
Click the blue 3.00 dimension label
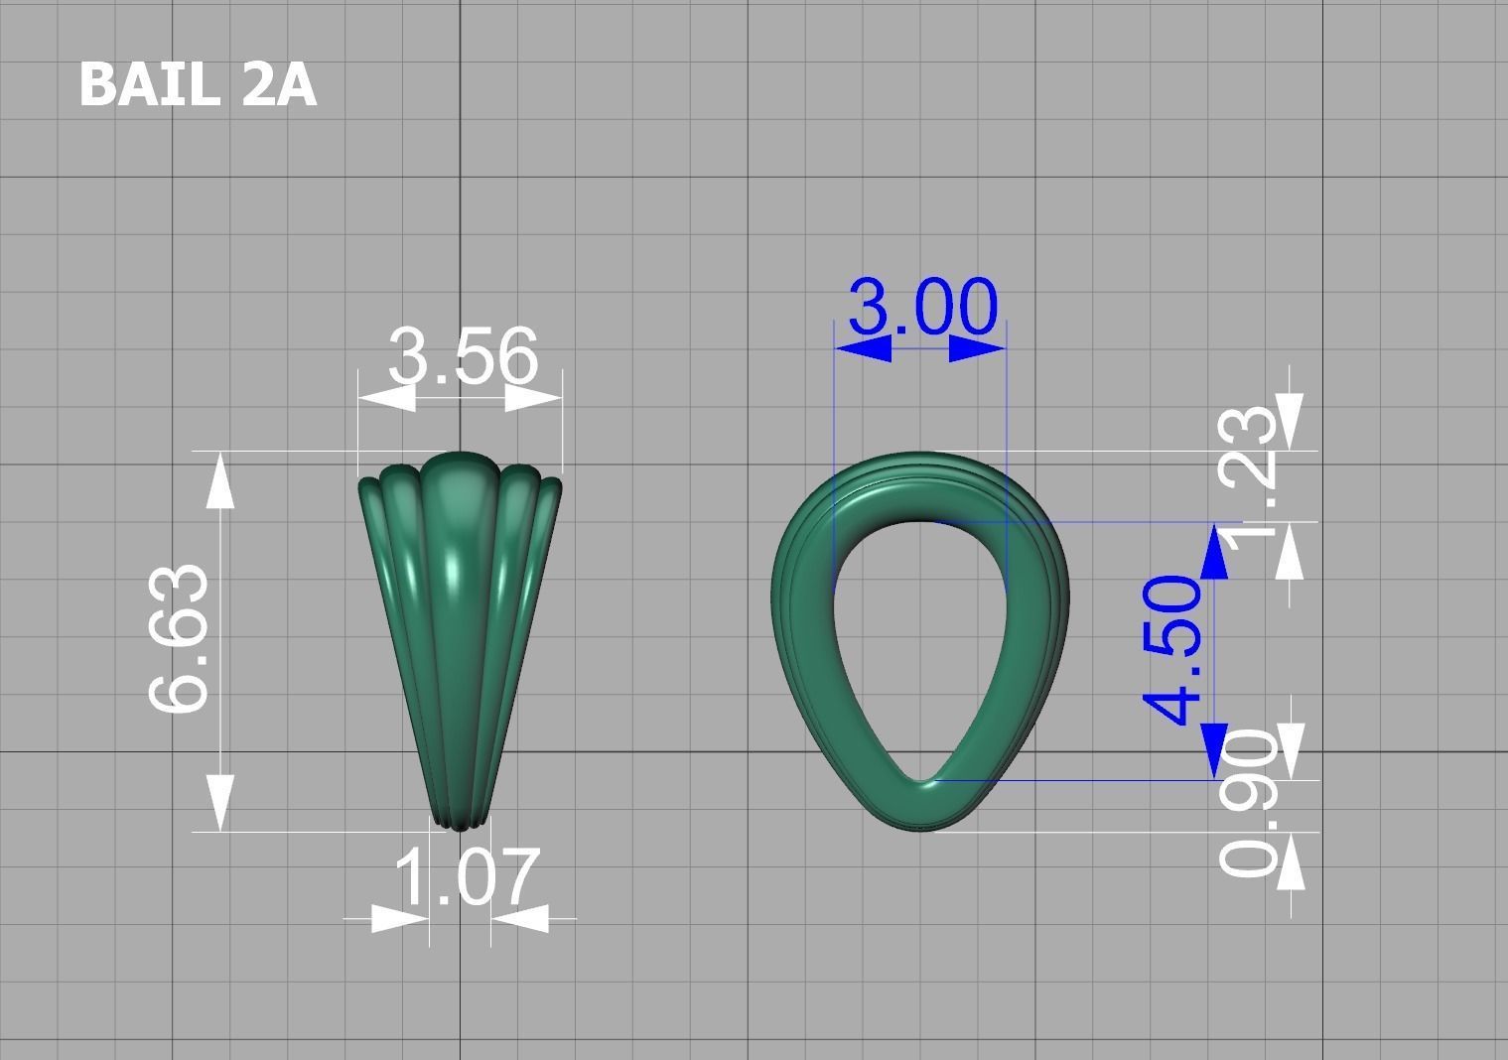tap(922, 307)
